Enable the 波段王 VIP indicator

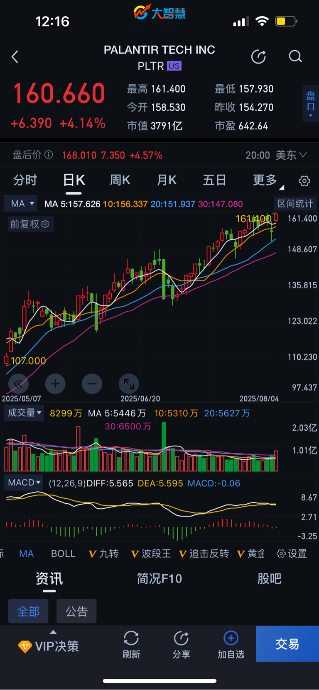pos(151,553)
